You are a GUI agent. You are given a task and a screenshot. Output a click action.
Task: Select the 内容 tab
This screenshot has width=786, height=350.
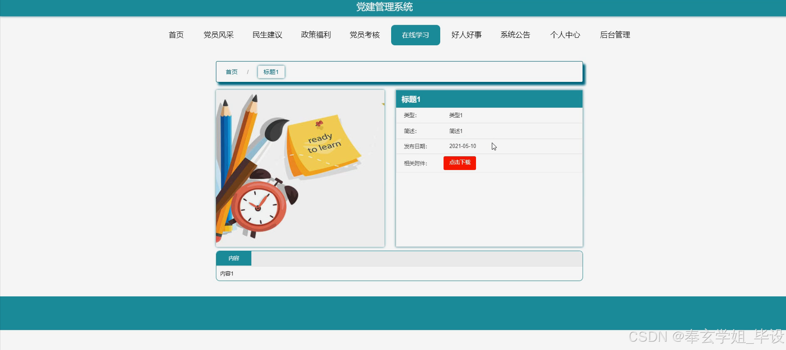234,258
